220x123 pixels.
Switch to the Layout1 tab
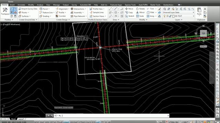tap(21, 119)
